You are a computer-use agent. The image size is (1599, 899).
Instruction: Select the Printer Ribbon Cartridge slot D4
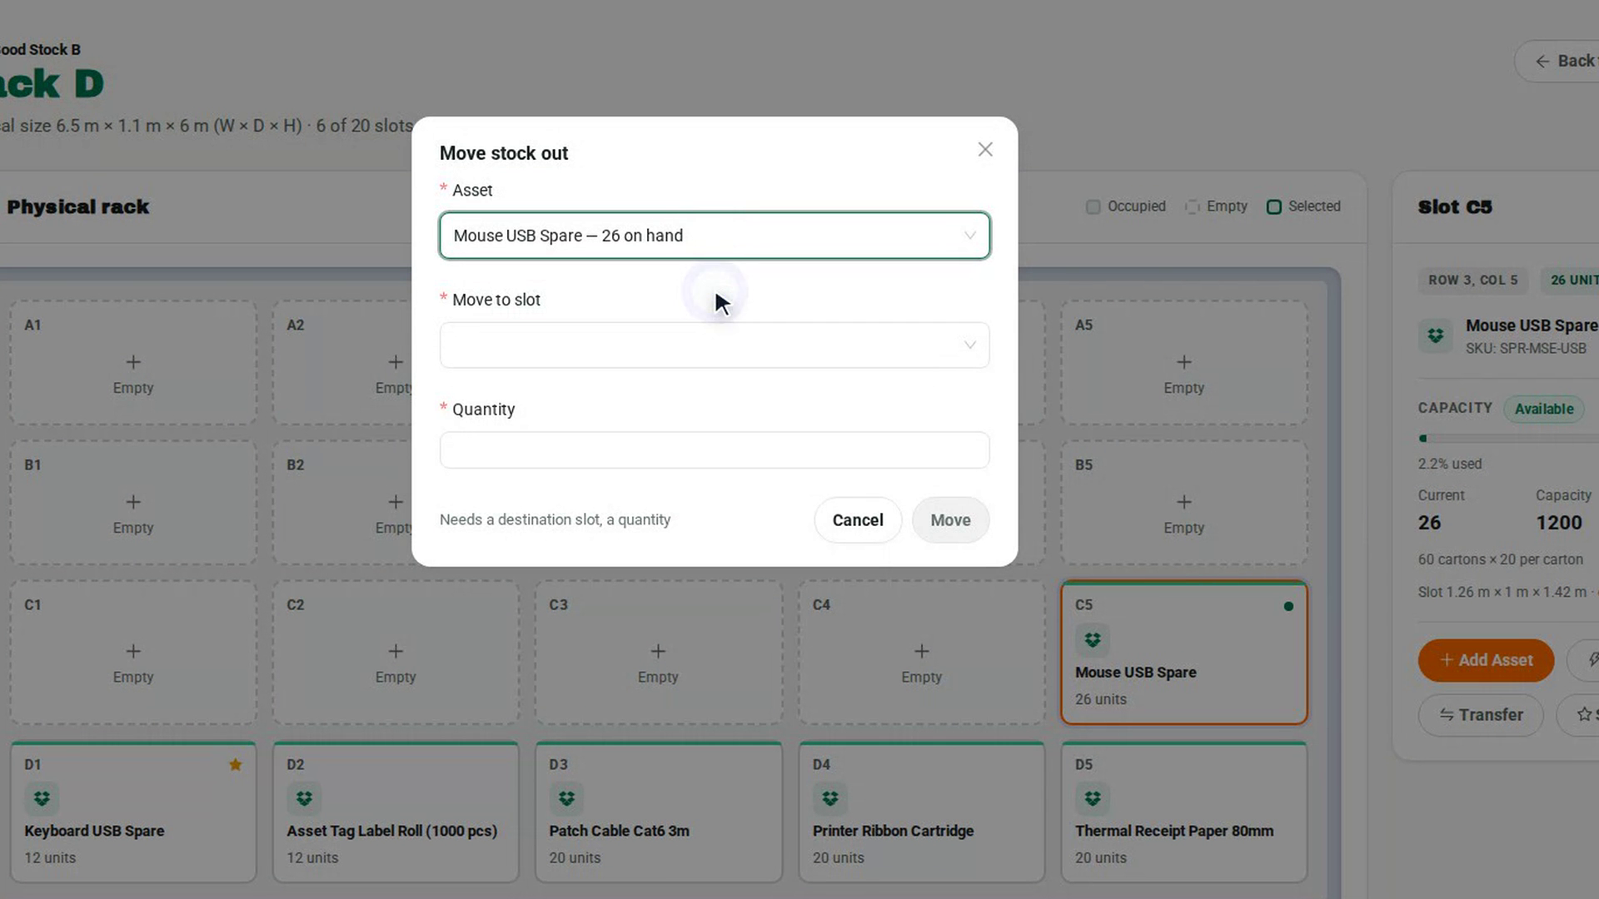(921, 812)
